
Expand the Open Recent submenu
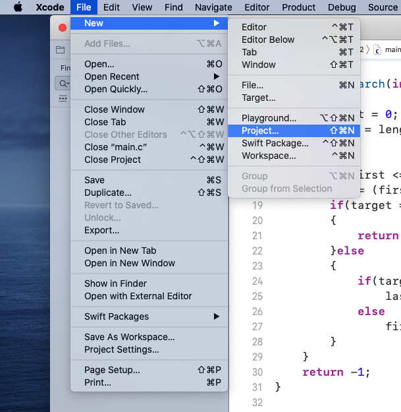click(x=149, y=76)
